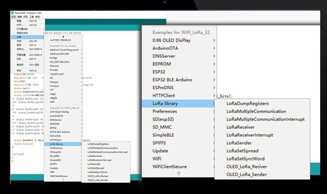The width and height of the screenshot is (327, 194).
Task: Open LoRaSender in the enlarged LoRa submenu
Action: (x=239, y=143)
